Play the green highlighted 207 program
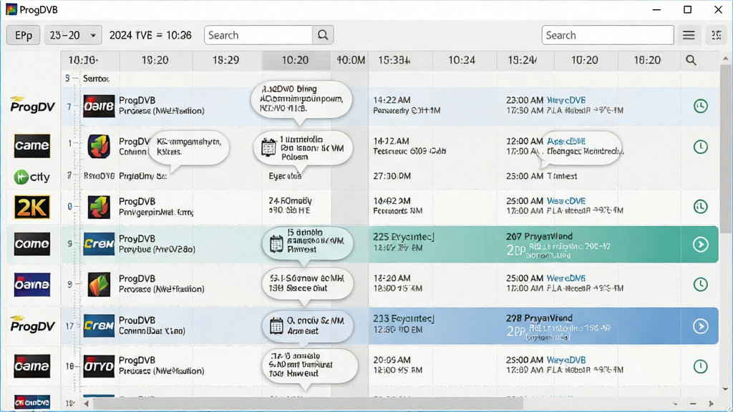Image resolution: width=733 pixels, height=412 pixels. (x=700, y=245)
